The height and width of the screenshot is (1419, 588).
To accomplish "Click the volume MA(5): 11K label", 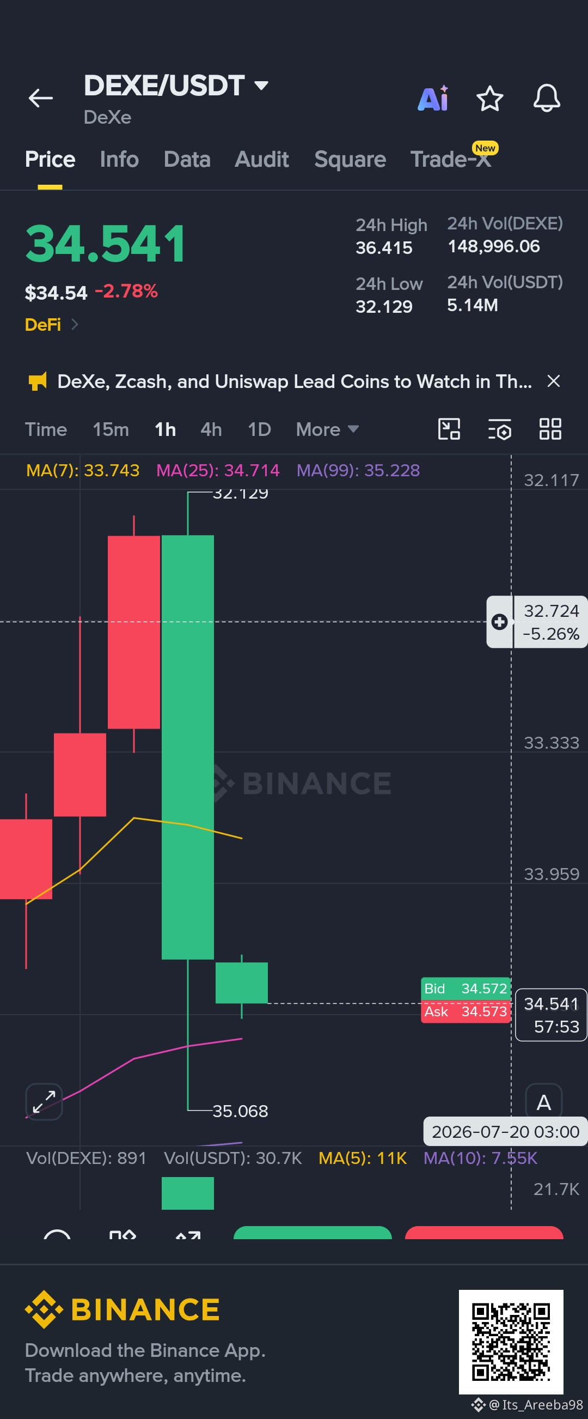I will tap(363, 1158).
